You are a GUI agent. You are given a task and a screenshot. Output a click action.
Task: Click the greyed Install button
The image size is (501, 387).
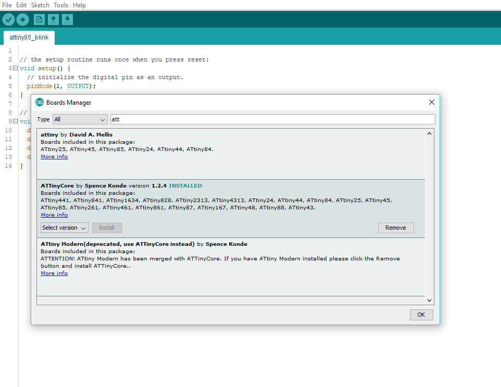107,228
